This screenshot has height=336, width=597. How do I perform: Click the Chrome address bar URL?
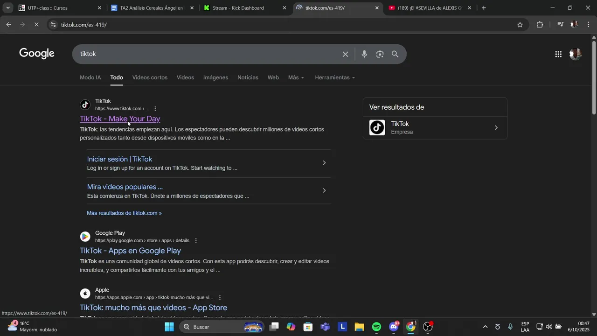(84, 25)
